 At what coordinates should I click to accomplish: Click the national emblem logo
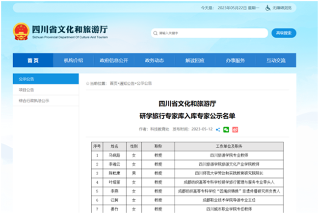pos(21,31)
